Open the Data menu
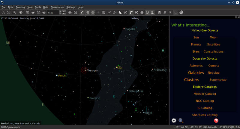 click(46, 7)
